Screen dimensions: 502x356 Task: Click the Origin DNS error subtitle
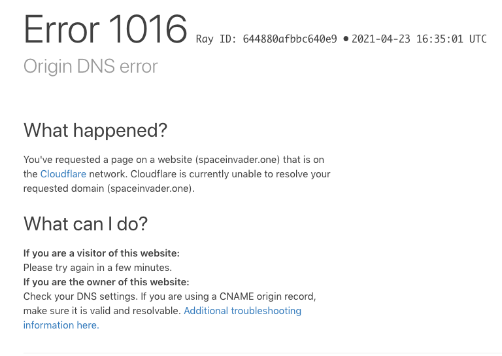click(91, 66)
